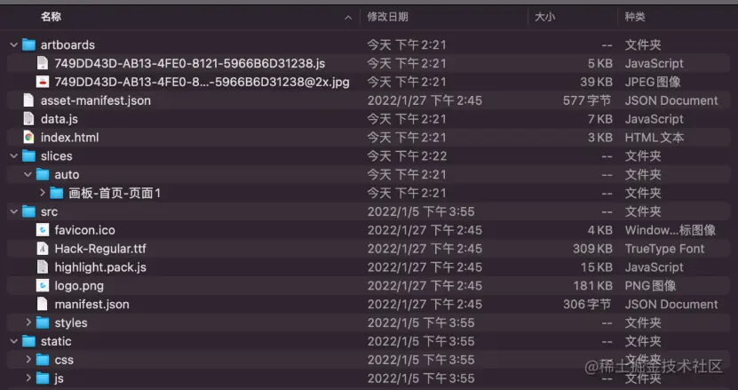Select the manifest.json file row

pos(369,305)
